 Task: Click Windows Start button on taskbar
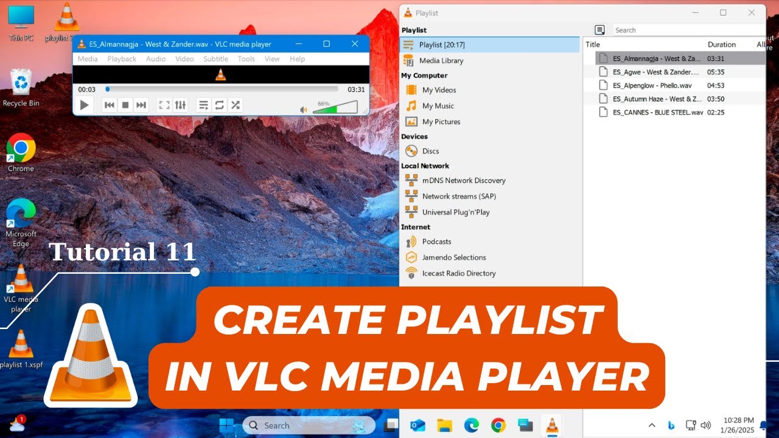226,425
